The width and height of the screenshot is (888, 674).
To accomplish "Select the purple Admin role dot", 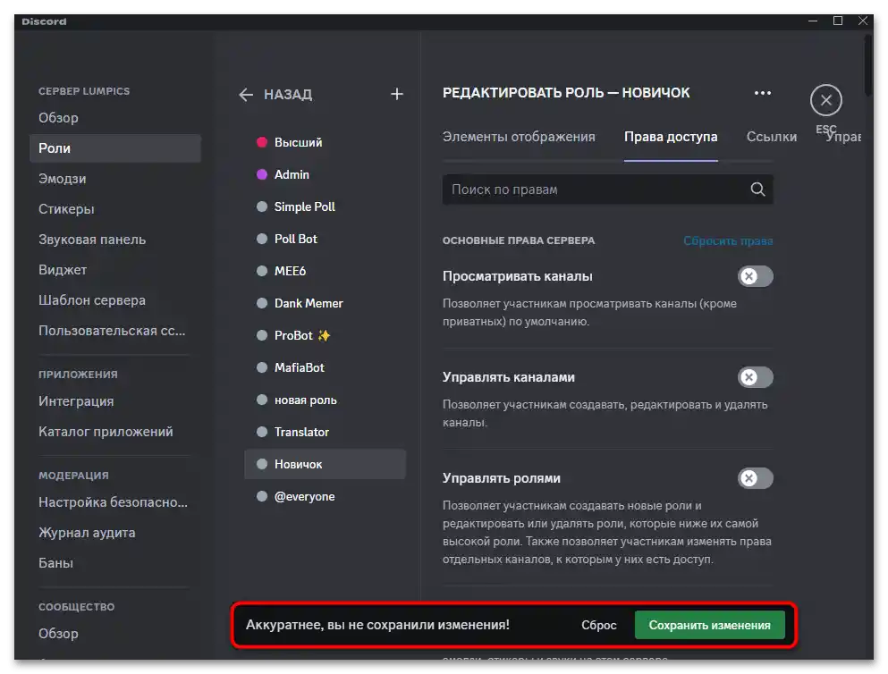I will (262, 174).
